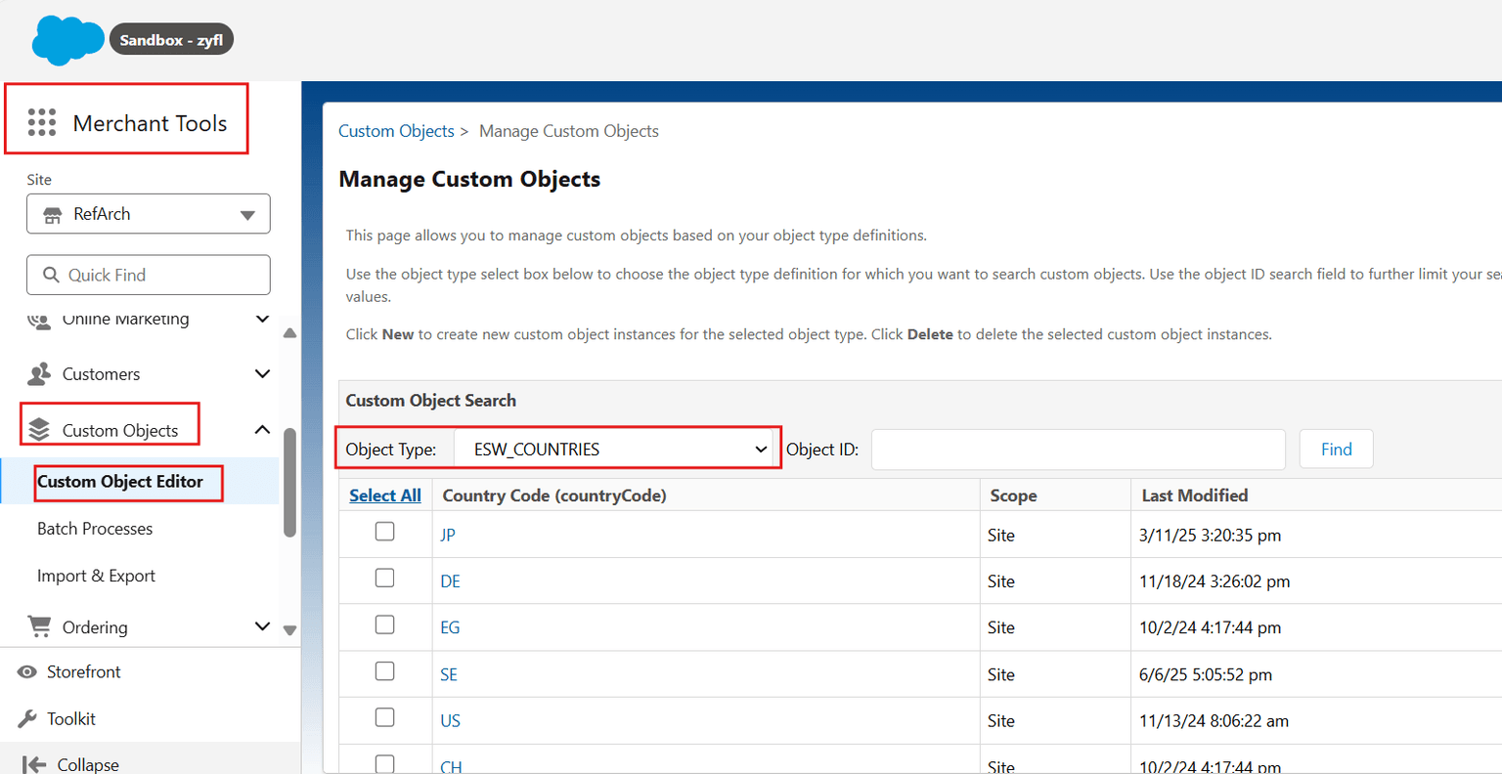The height and width of the screenshot is (774, 1502).
Task: Click the sidebar scroll up arrow
Action: 289,333
